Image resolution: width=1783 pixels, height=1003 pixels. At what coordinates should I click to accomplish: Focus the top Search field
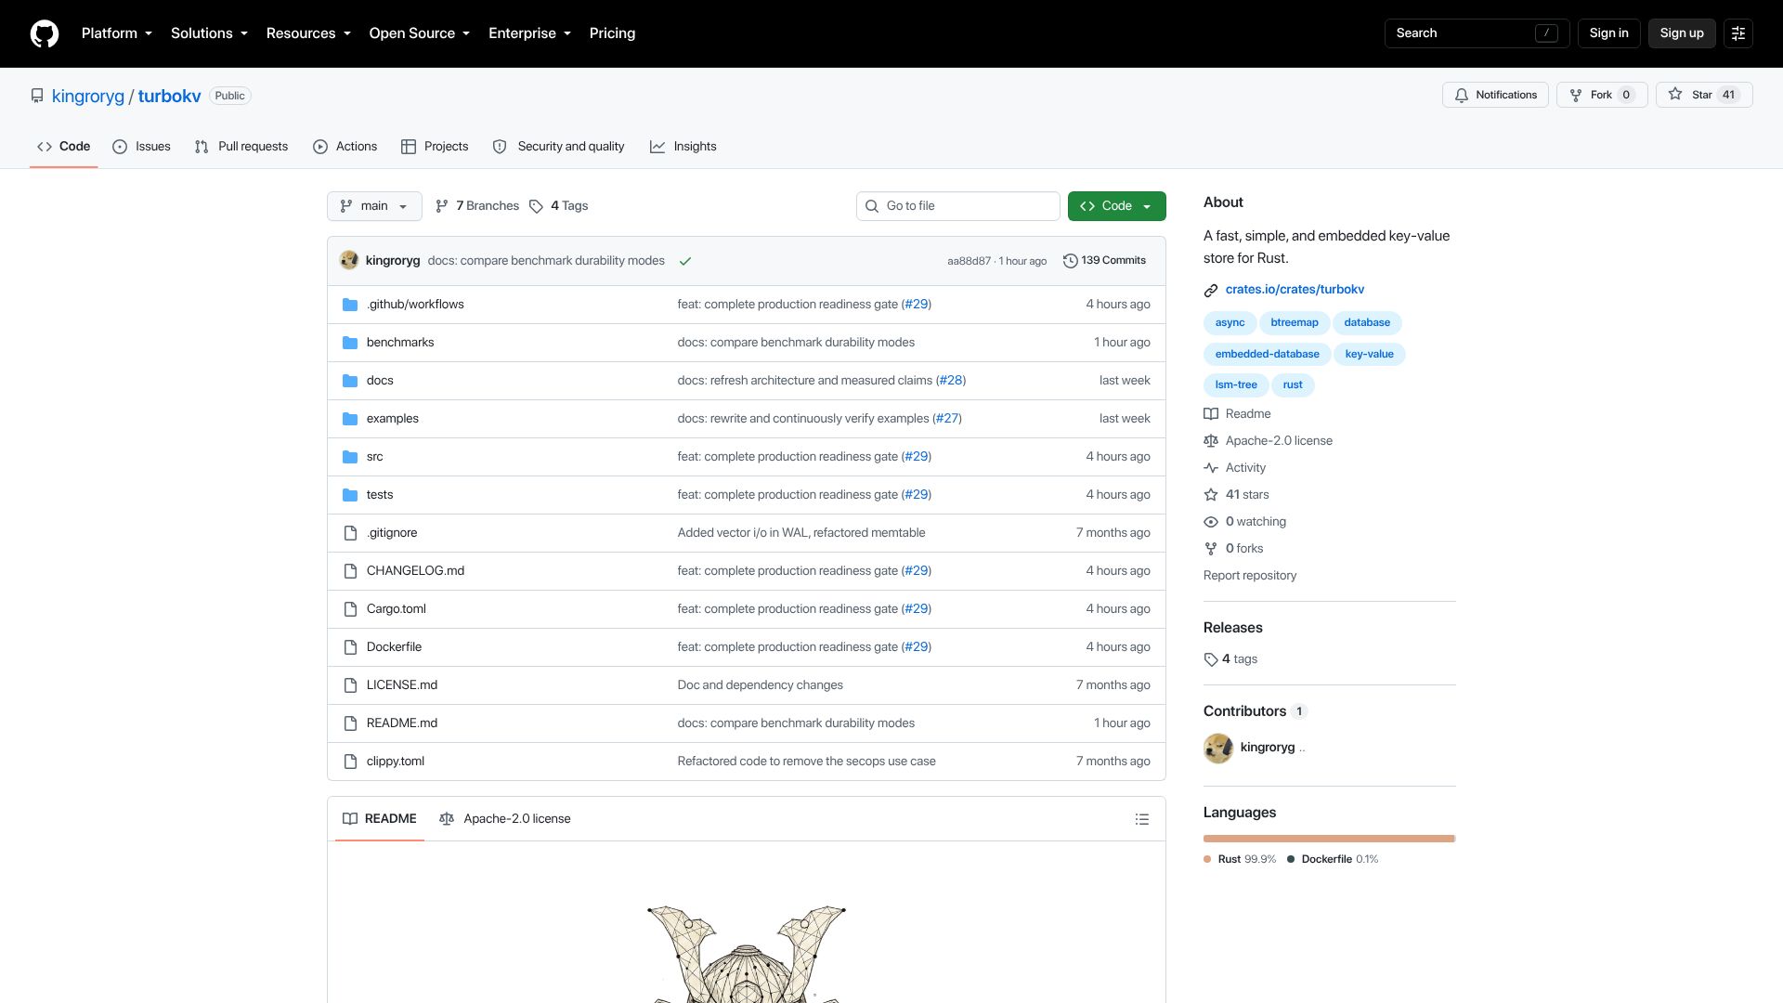coord(1477,33)
